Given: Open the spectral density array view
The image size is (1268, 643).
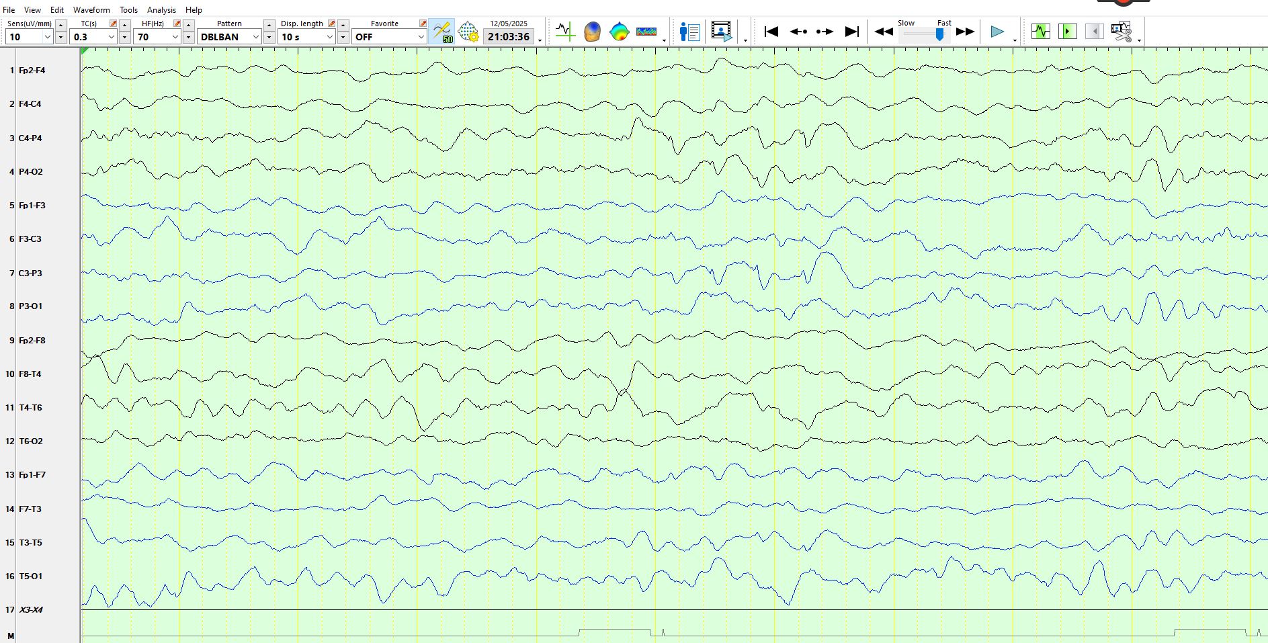Looking at the screenshot, I should [646, 32].
